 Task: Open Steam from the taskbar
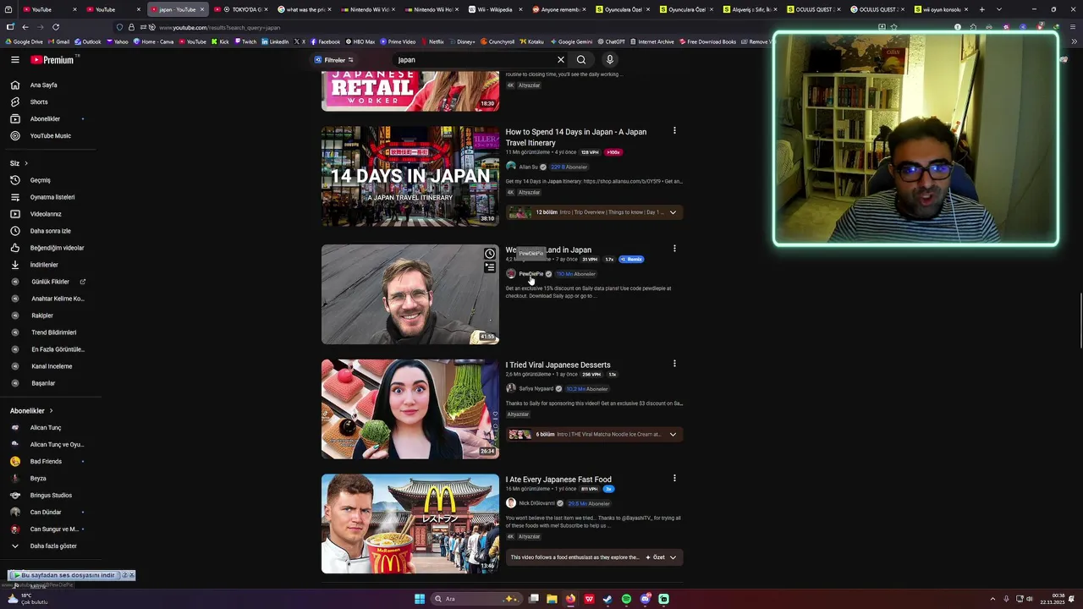[x=607, y=599]
